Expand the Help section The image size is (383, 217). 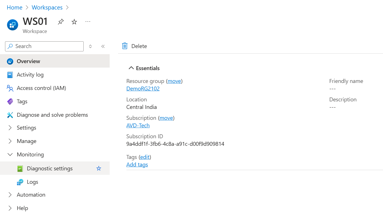pyautogui.click(x=10, y=208)
